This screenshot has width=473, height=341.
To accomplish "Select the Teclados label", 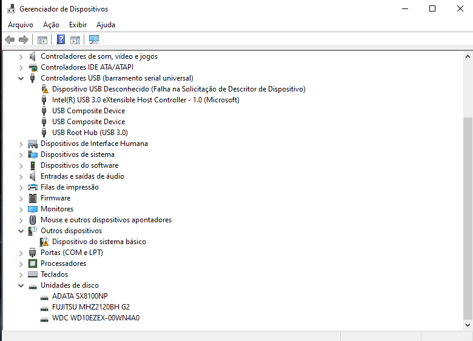I will coord(55,274).
